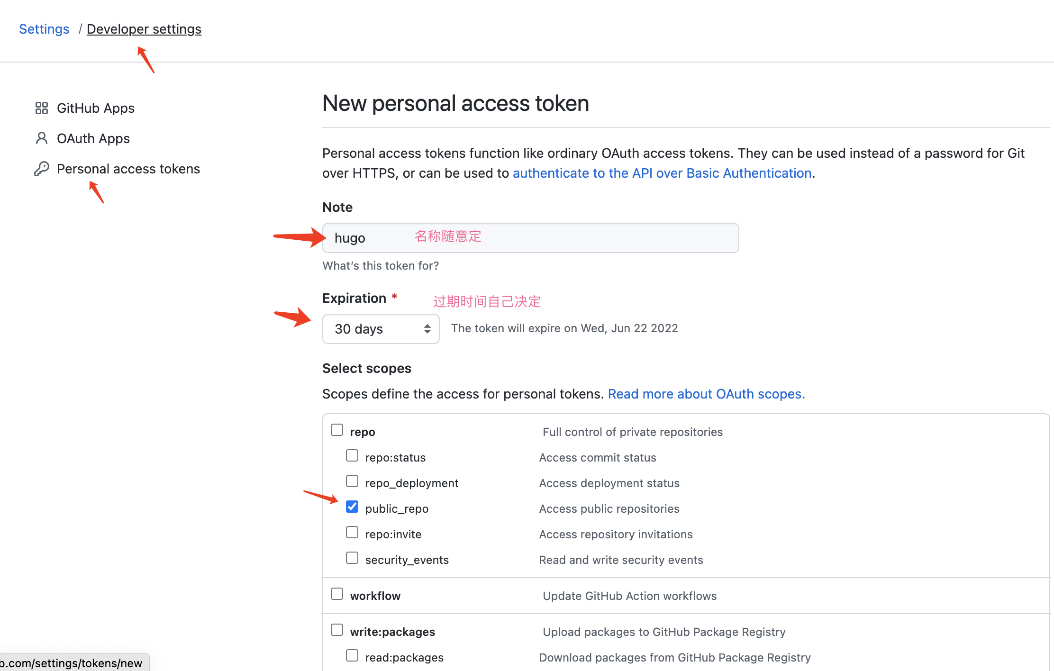
Task: Tick the read:packages checkbox
Action: point(352,655)
